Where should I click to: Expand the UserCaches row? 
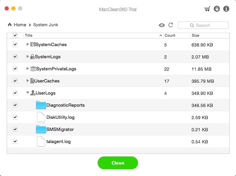tap(28, 81)
